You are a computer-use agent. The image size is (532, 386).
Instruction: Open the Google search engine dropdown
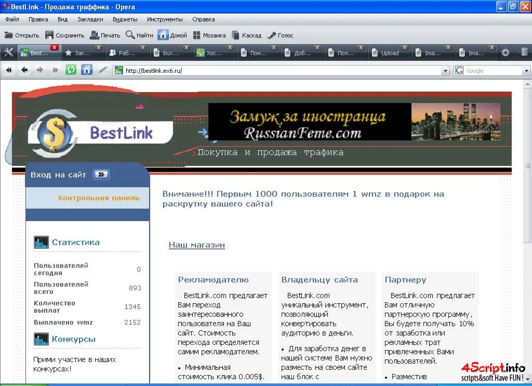click(526, 70)
